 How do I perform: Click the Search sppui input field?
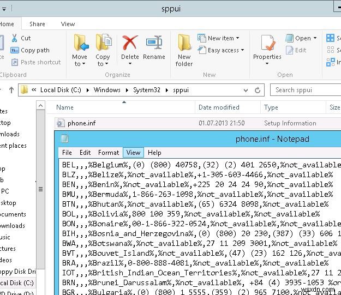[306, 90]
